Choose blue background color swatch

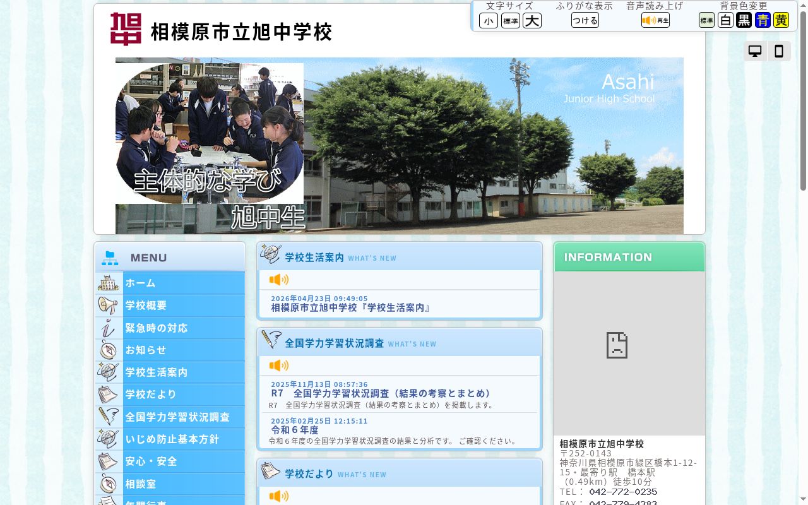(763, 20)
